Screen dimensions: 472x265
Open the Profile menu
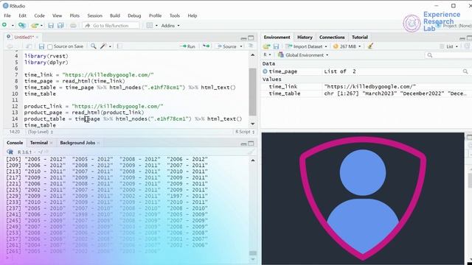tap(156, 15)
